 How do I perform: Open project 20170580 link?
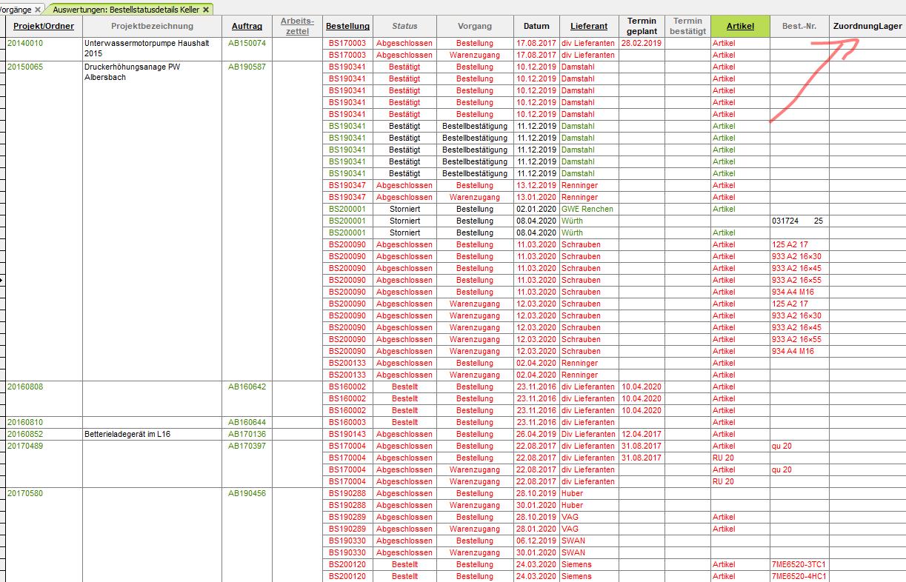pos(25,494)
